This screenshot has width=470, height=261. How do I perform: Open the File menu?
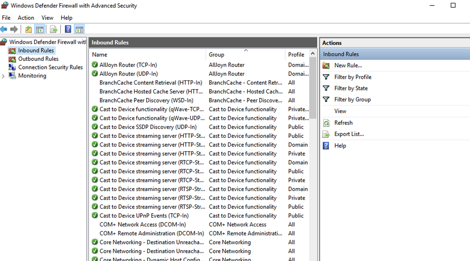tap(6, 18)
